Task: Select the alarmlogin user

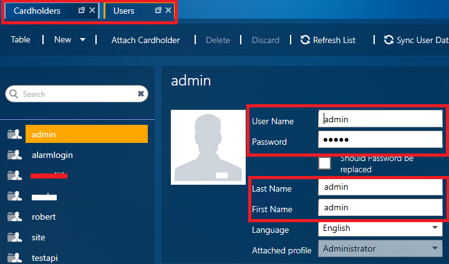Action: 52,155
